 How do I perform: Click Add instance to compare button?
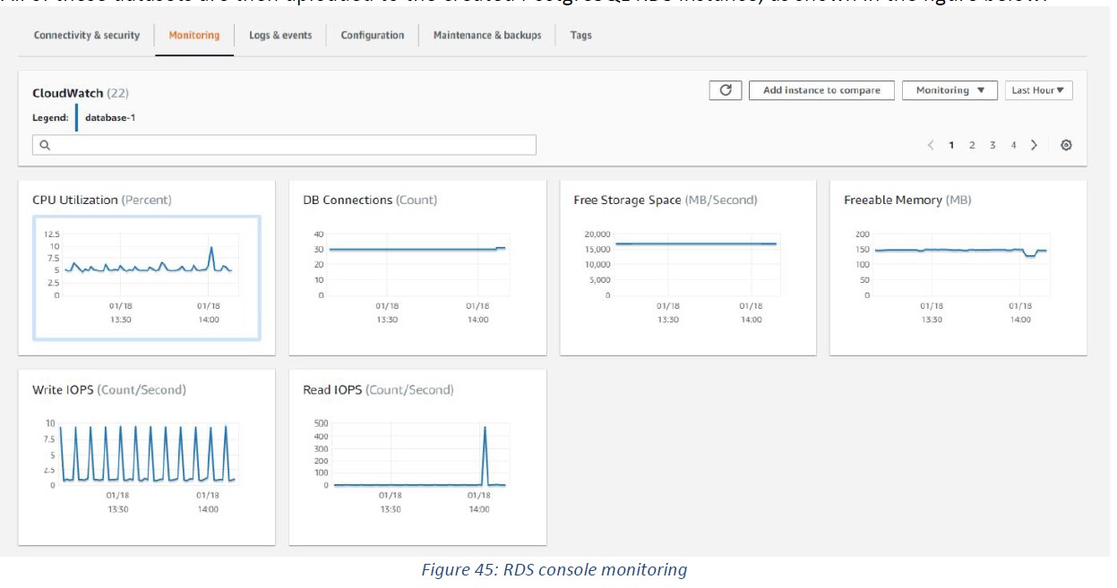coord(821,90)
